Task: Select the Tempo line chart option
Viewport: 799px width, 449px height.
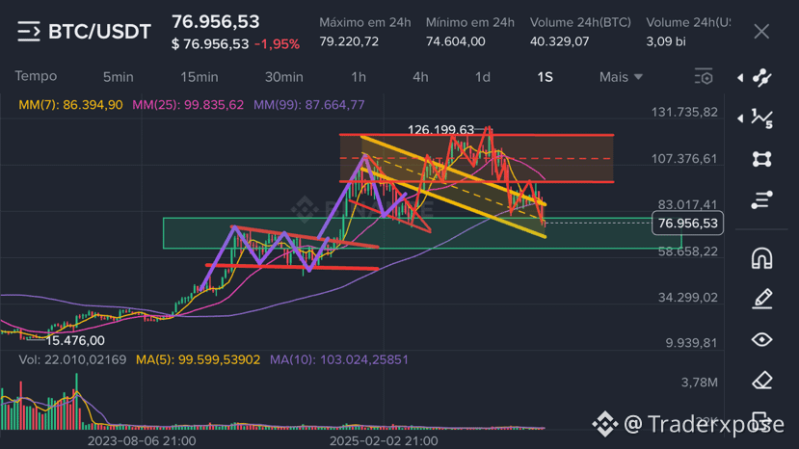Action: [x=36, y=76]
